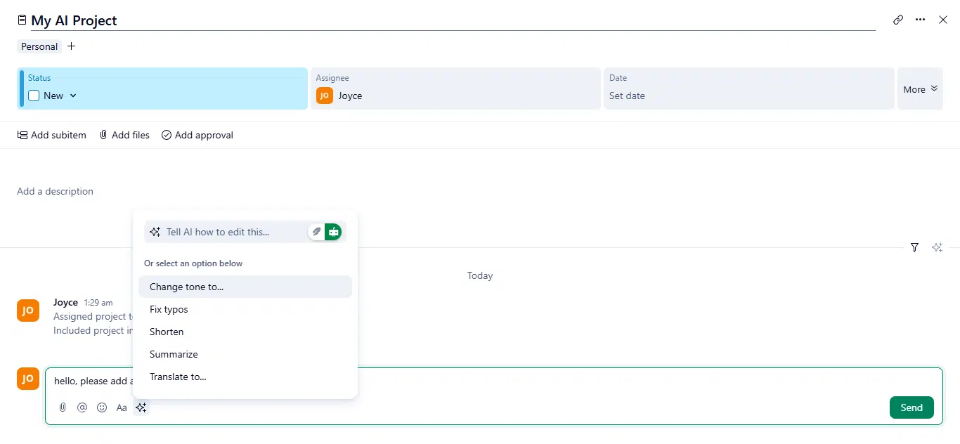Insert a mention with the @ icon
This screenshot has height=444, width=960.
point(82,407)
